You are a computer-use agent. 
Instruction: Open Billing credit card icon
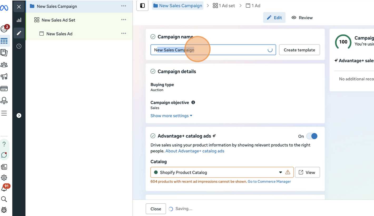(x=4, y=89)
